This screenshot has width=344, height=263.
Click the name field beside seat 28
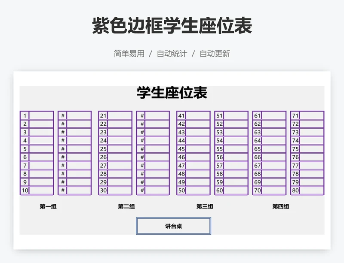(x=120, y=174)
